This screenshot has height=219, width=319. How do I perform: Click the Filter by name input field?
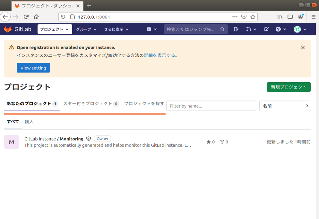[x=211, y=106]
